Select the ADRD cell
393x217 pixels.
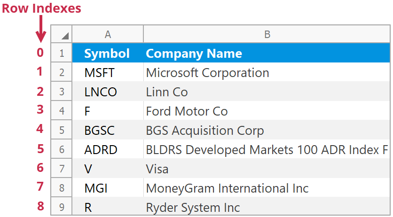tap(107, 150)
